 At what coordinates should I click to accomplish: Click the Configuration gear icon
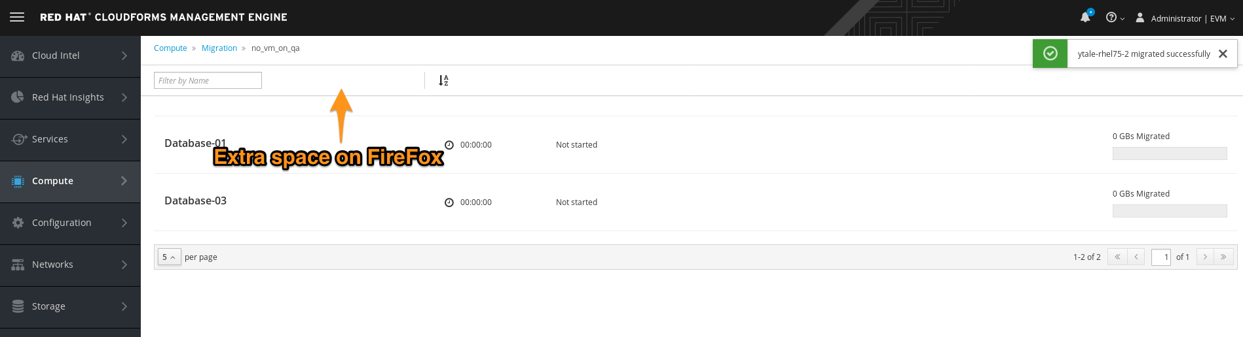point(18,223)
